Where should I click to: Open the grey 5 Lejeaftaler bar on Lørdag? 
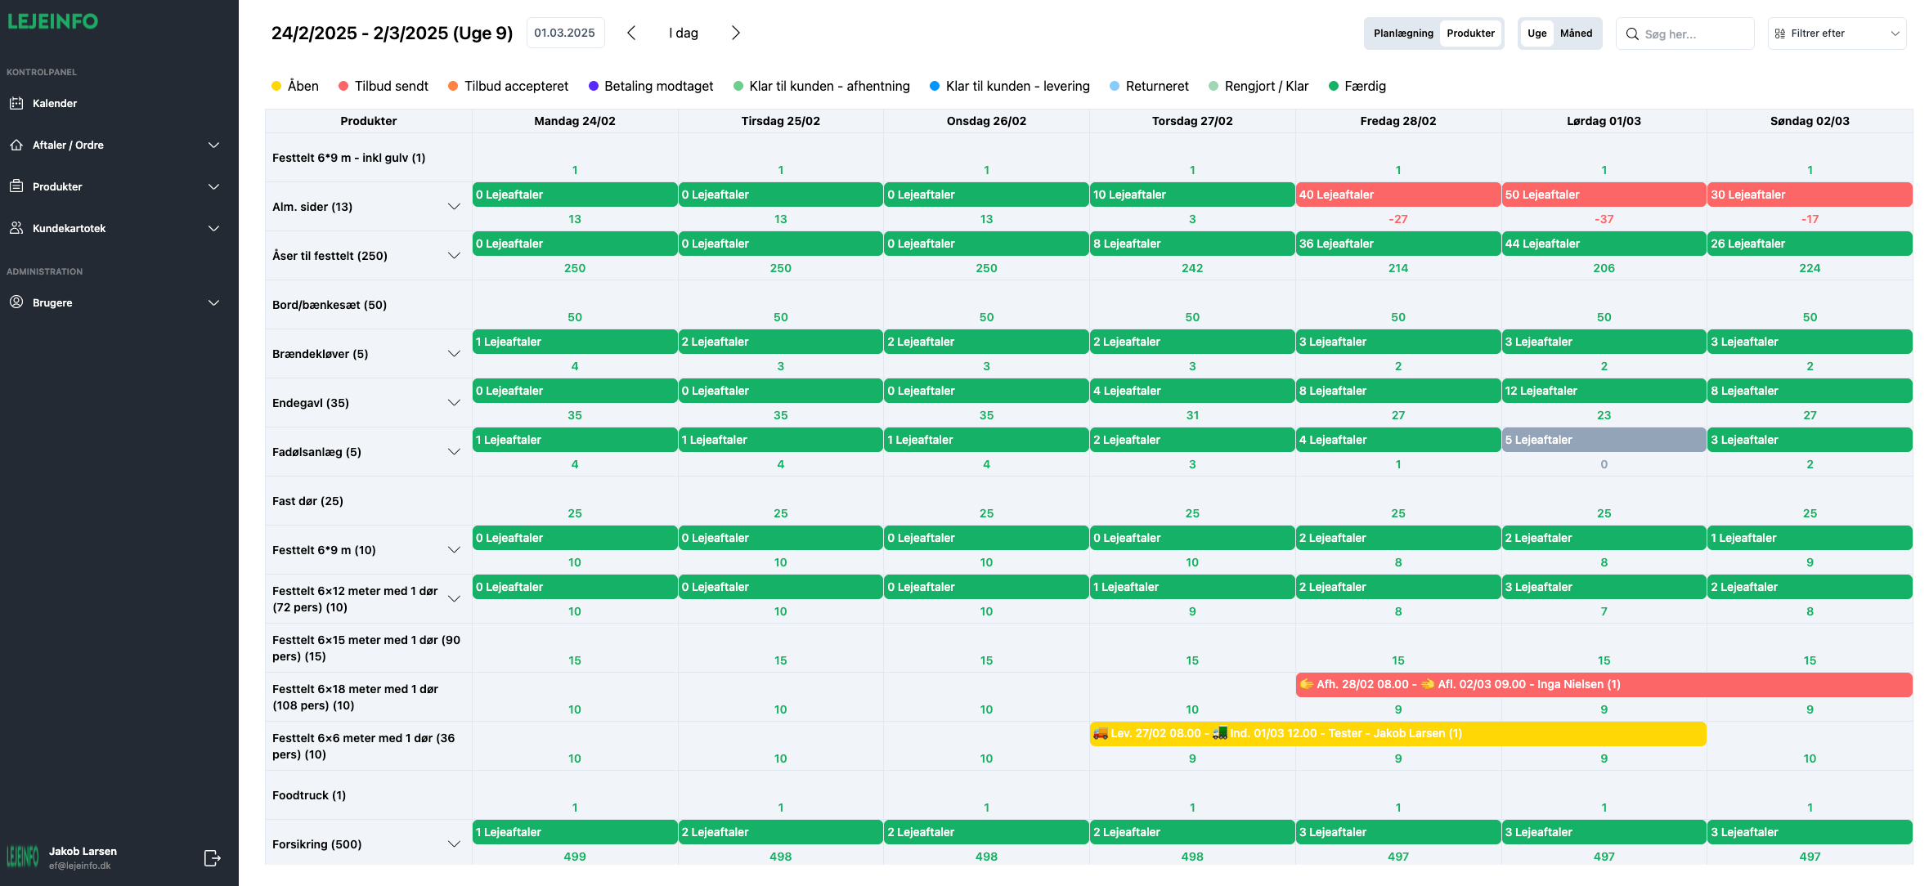1604,440
